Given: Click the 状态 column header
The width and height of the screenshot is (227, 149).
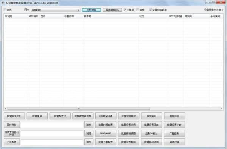Looking at the screenshot, I should click(x=153, y=16).
